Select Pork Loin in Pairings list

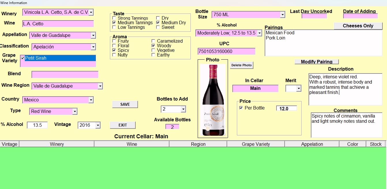point(275,38)
